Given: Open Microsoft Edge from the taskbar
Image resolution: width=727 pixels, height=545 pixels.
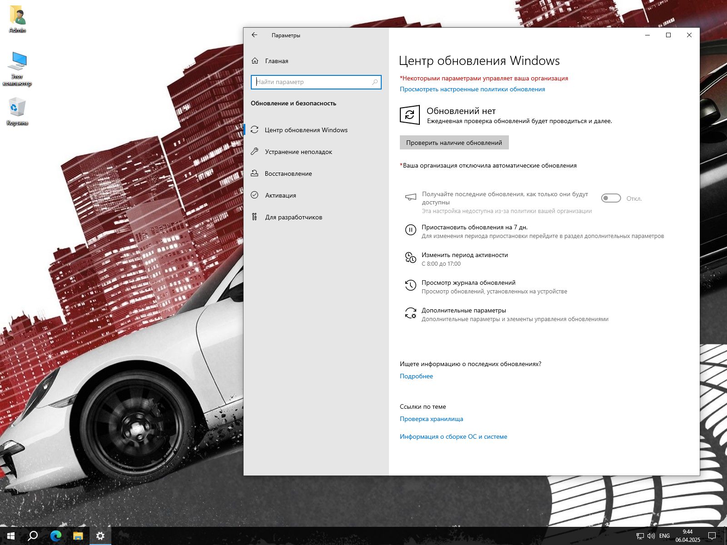Looking at the screenshot, I should 56,536.
